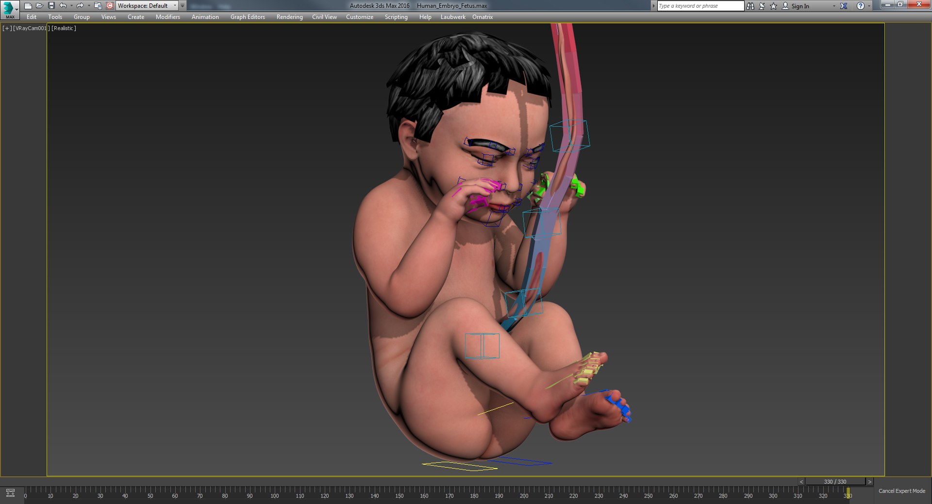932x504 pixels.
Task: Click the keyword or phrase search field
Action: tap(700, 6)
